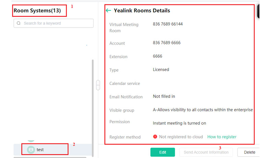This screenshot has width=274, height=158.
Task: Click the Delete button
Action: click(249, 152)
